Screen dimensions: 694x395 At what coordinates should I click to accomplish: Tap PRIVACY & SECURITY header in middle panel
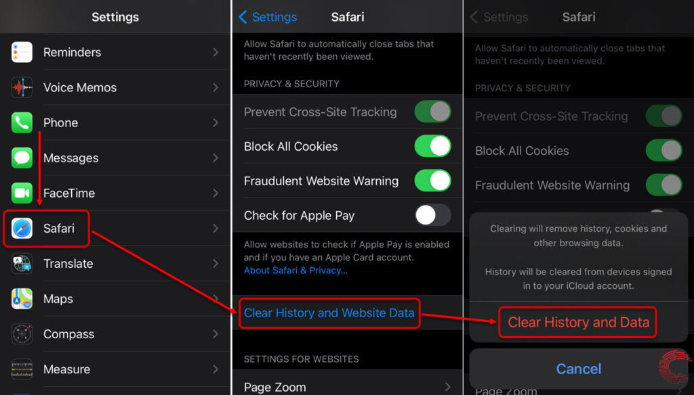(x=291, y=84)
